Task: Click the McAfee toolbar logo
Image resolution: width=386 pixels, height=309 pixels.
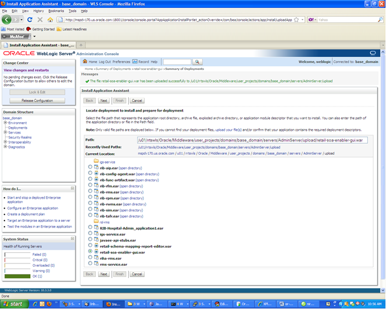Action: (x=16, y=37)
